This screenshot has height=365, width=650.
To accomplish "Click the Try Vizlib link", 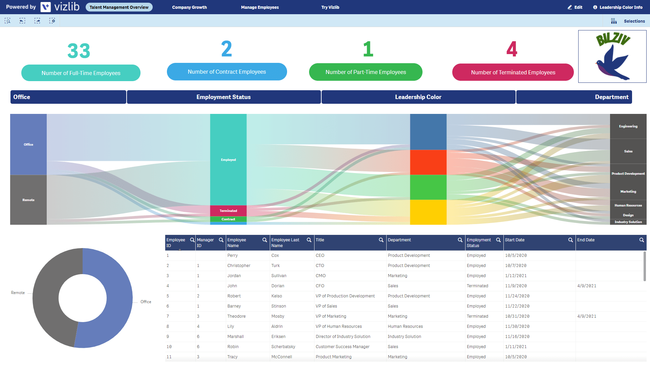I will (330, 7).
